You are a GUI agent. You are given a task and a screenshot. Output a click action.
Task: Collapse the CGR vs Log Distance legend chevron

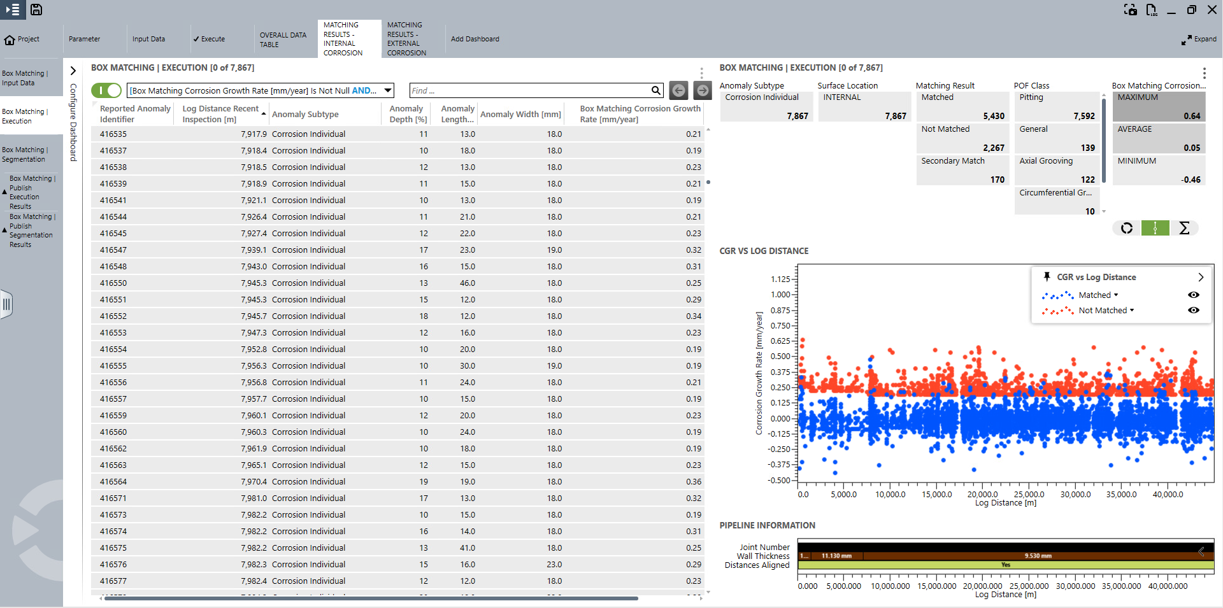coord(1201,277)
